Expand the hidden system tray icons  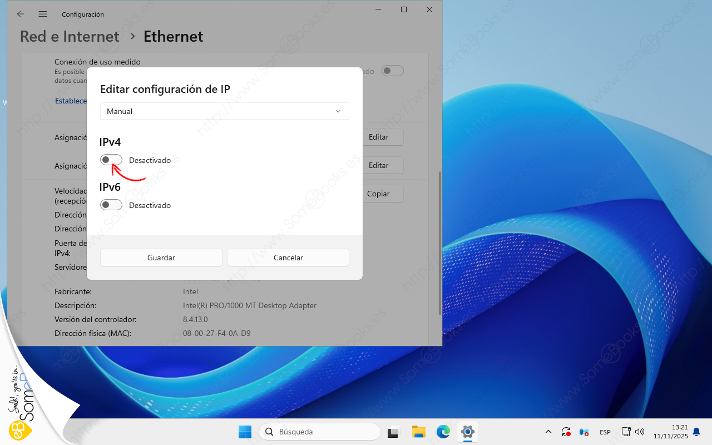(548, 432)
